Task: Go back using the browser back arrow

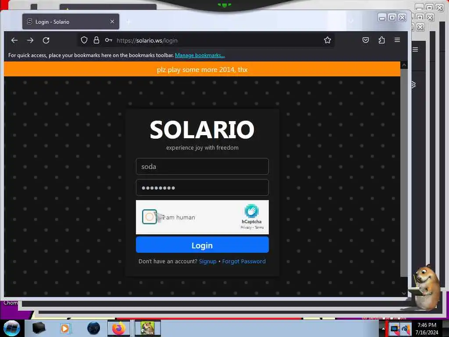Action: click(14, 40)
